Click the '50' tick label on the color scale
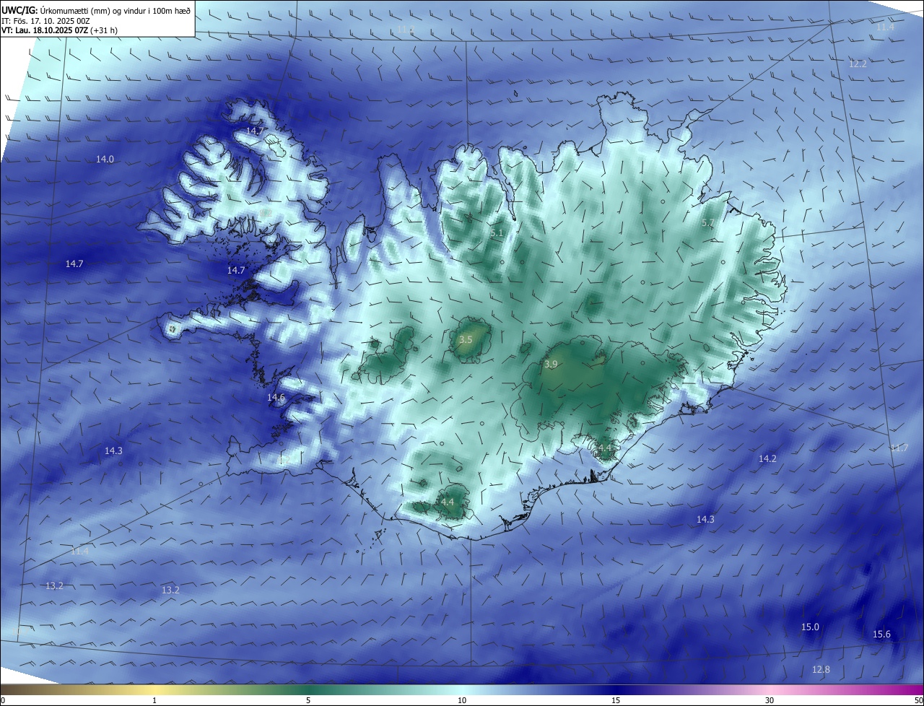Image resolution: width=924 pixels, height=706 pixels. point(918,700)
